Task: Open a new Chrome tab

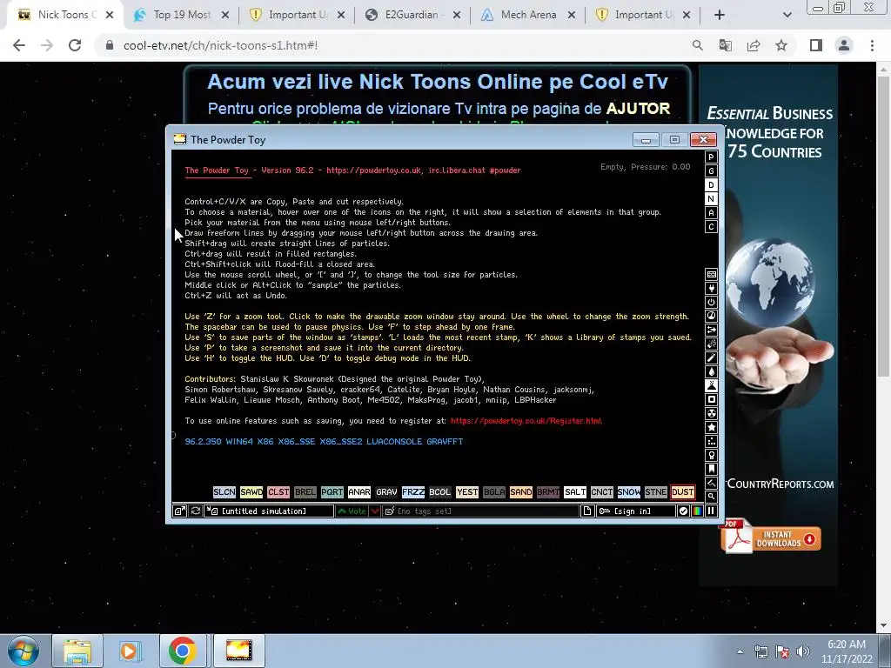Action: (720, 15)
